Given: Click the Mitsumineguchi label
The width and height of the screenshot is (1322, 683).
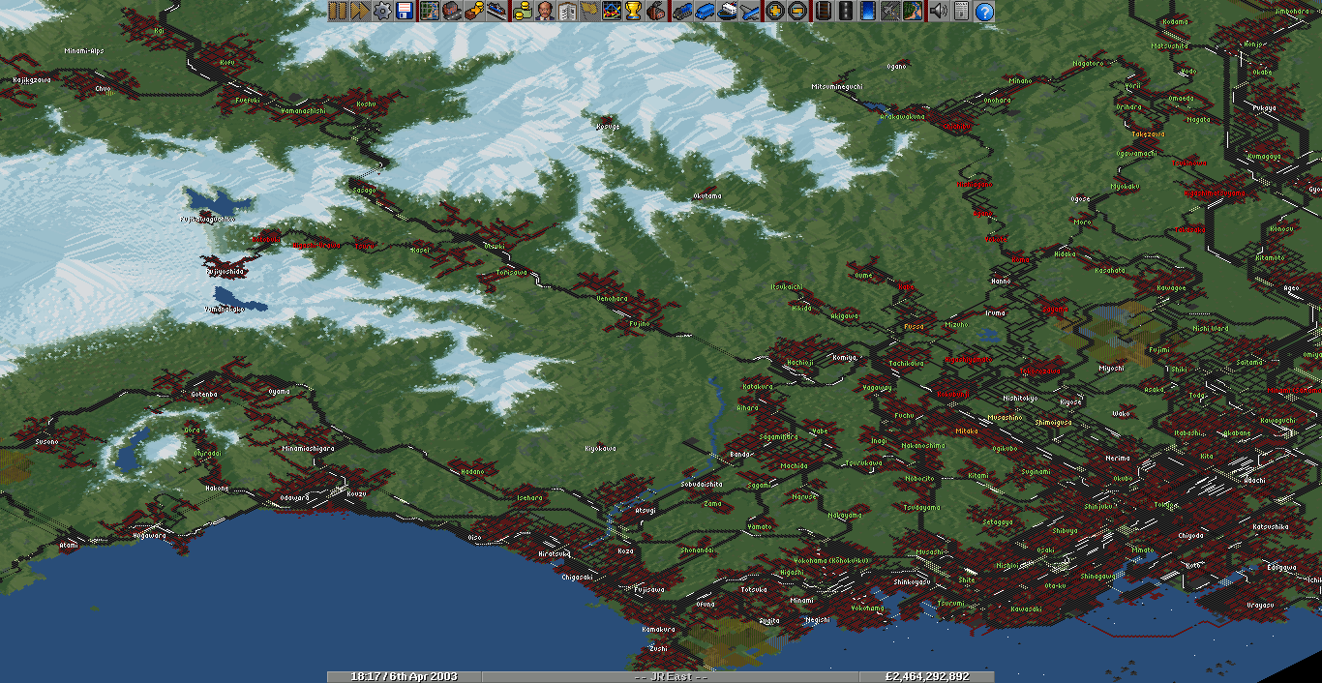Looking at the screenshot, I should click(x=835, y=87).
